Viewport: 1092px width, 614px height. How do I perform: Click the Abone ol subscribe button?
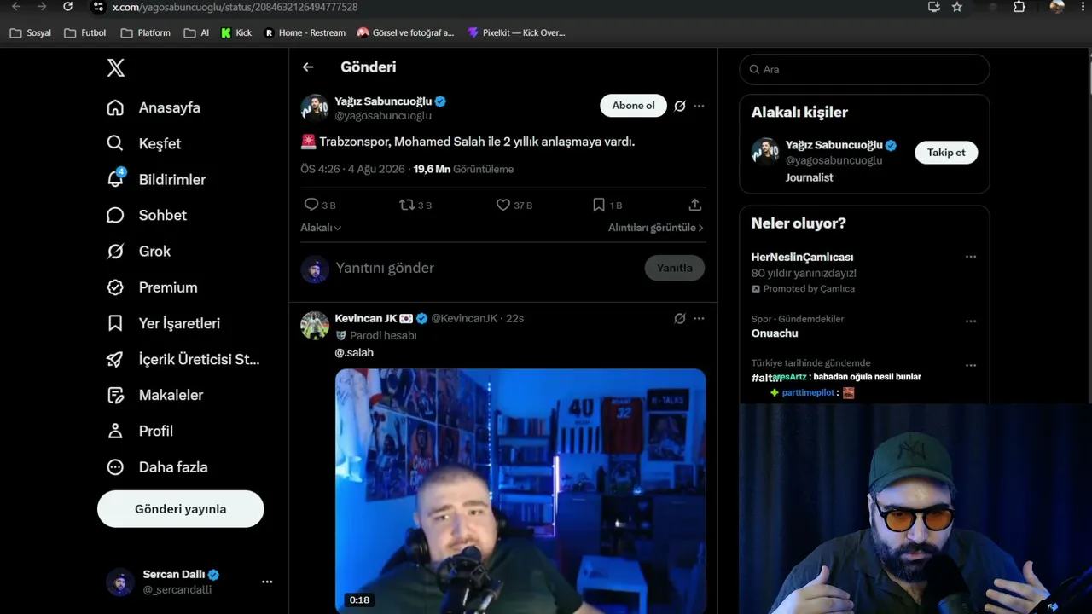[633, 106]
